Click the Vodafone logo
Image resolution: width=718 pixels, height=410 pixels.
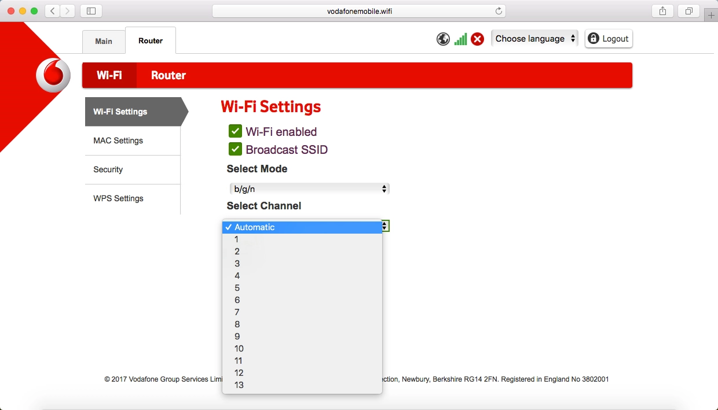click(53, 76)
